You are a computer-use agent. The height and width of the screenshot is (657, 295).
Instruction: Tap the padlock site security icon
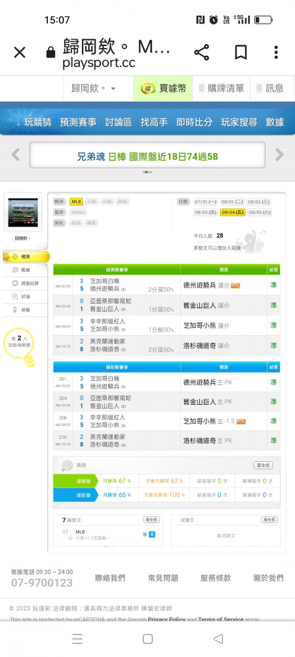[x=50, y=53]
